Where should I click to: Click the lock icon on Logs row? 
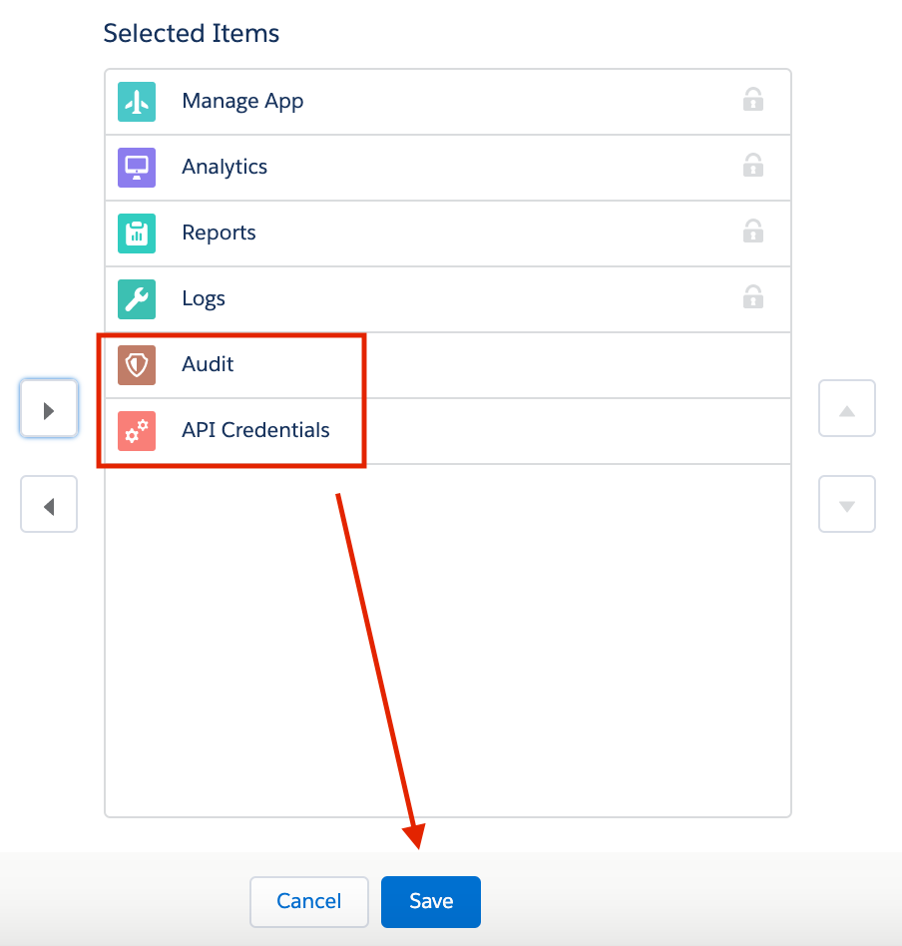753,296
